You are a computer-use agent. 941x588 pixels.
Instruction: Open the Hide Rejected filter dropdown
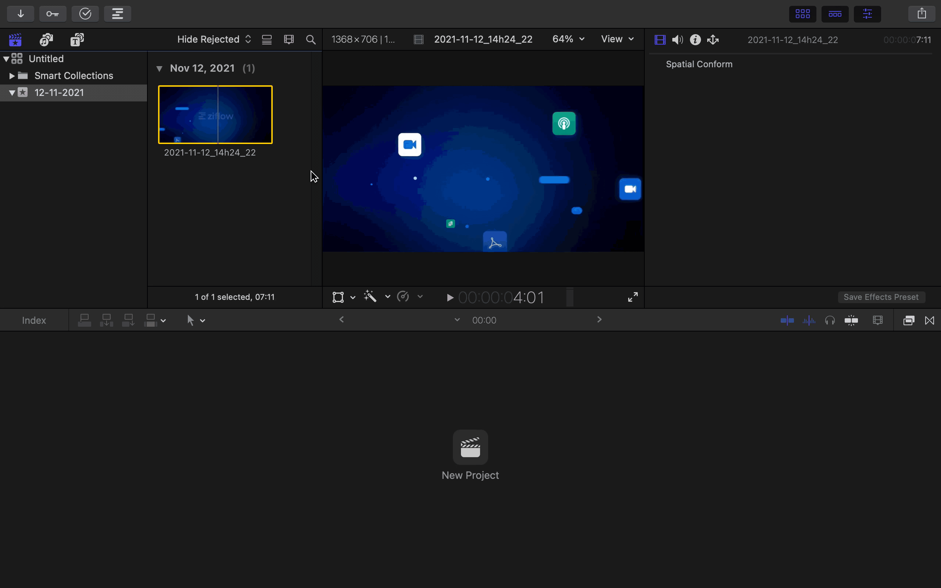pyautogui.click(x=214, y=39)
